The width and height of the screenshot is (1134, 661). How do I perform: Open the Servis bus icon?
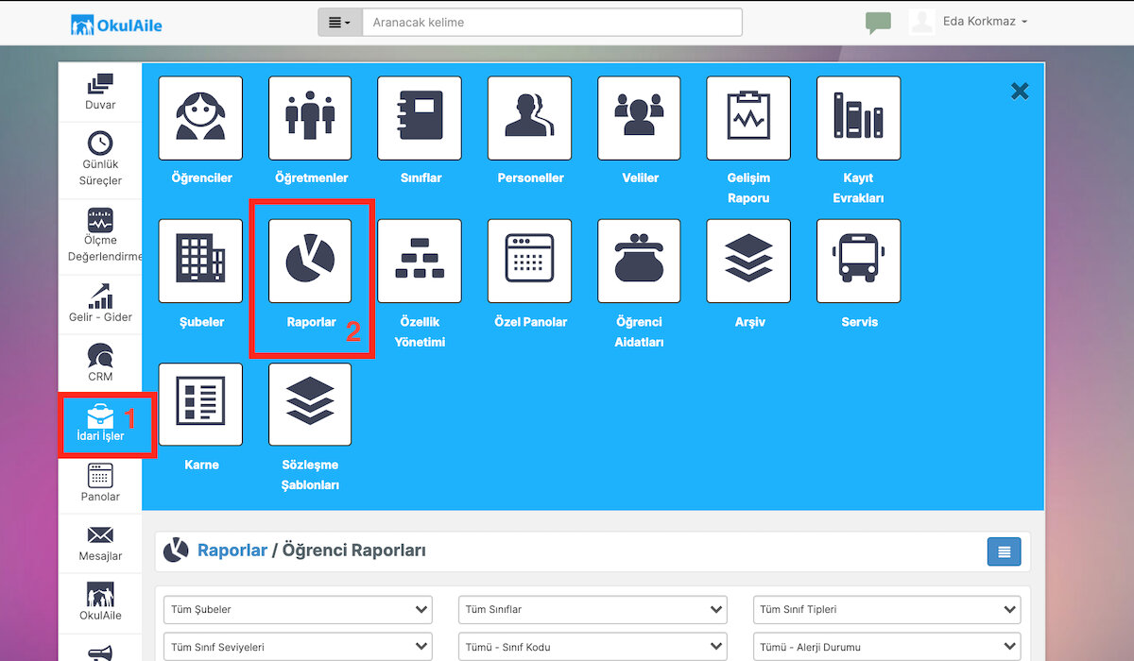point(858,262)
